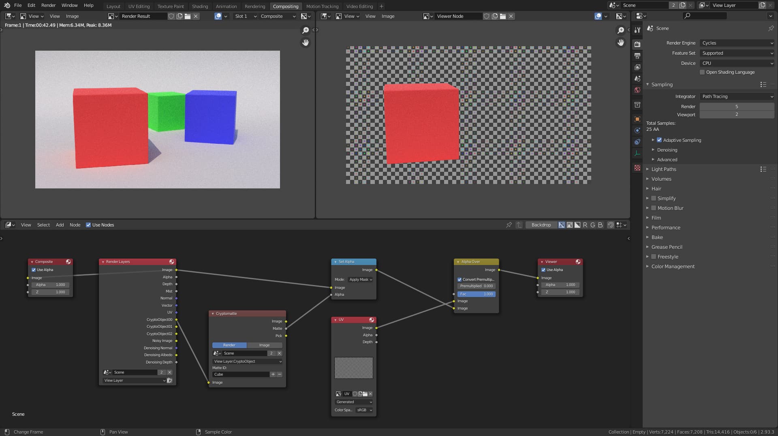
Task: Click the render icon on Render Layers node
Action: click(172, 262)
